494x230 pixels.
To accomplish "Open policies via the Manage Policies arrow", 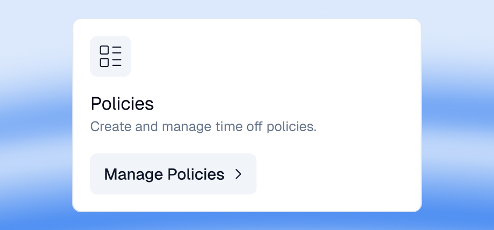I will pyautogui.click(x=238, y=174).
